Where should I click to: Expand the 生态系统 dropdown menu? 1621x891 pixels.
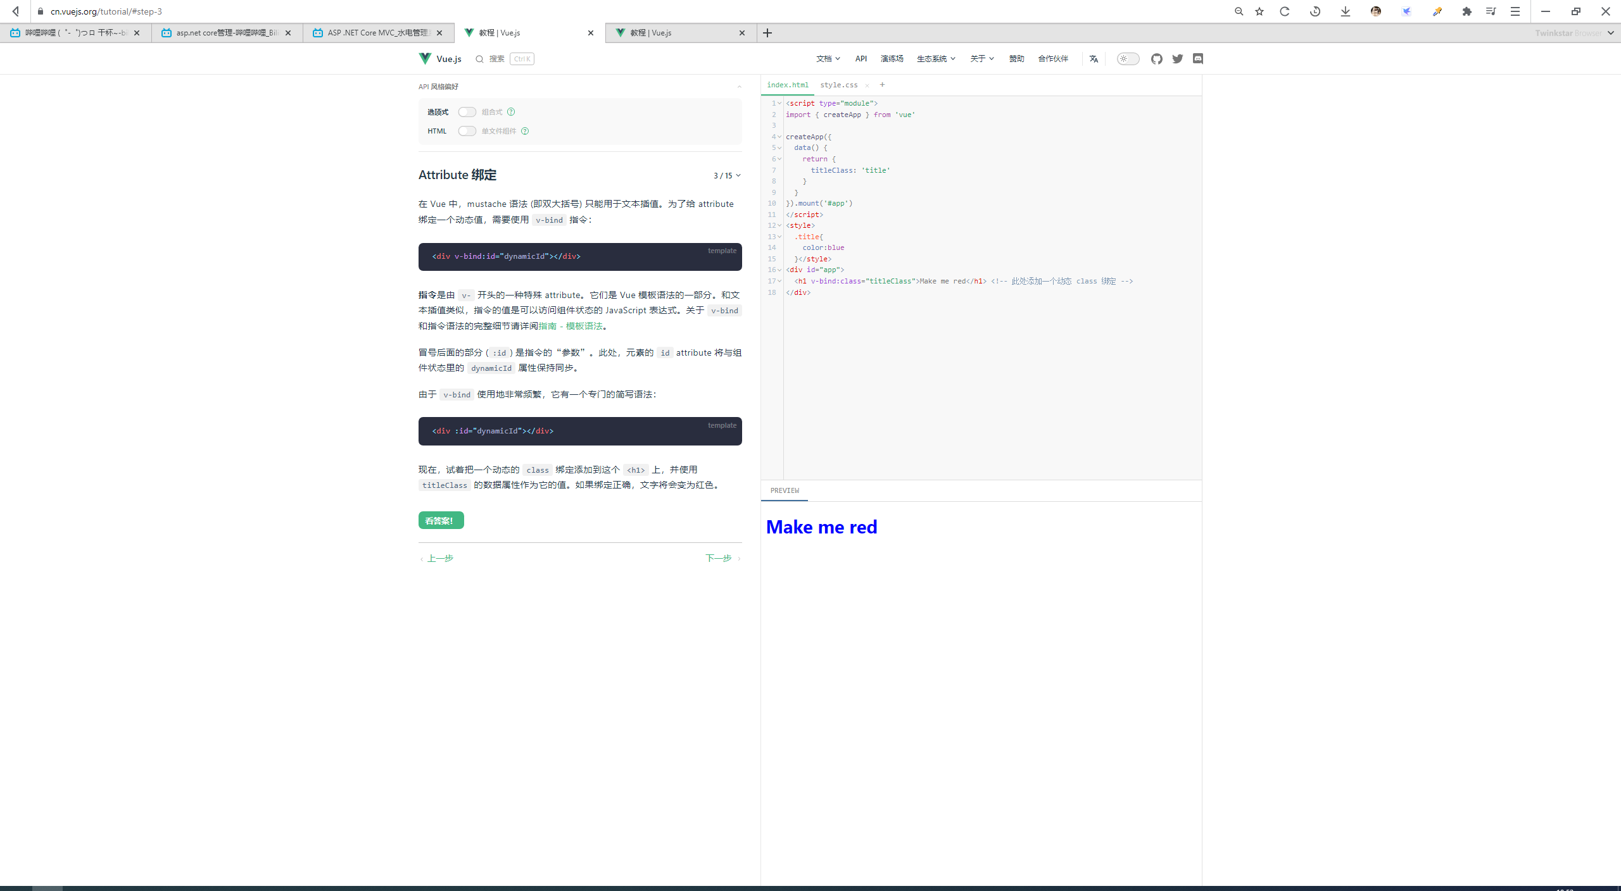click(x=936, y=59)
